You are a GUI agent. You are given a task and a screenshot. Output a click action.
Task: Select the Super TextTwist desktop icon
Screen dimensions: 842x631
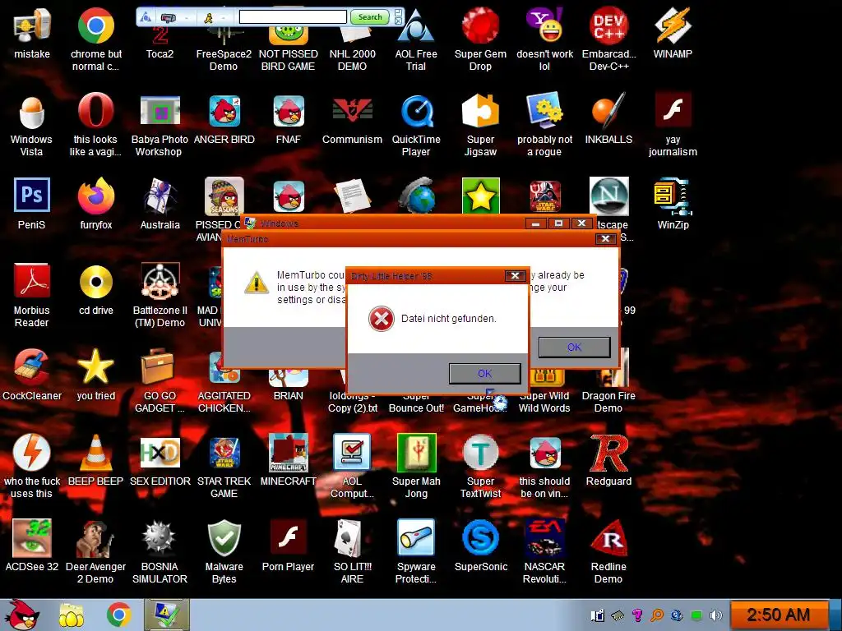click(x=480, y=466)
